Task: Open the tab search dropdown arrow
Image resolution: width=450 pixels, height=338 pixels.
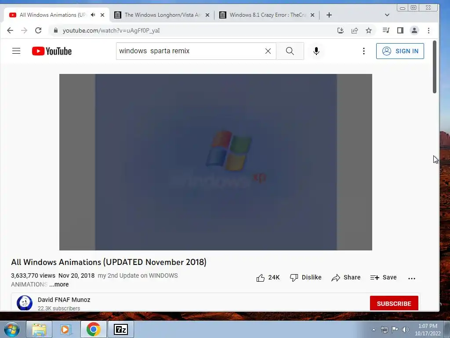Action: (x=387, y=15)
